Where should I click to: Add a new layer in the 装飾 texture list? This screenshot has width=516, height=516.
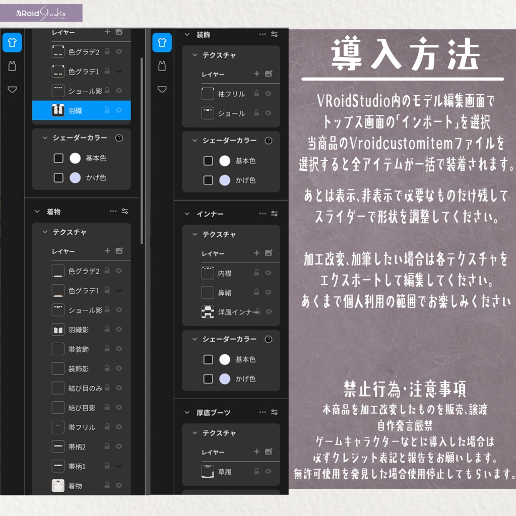click(x=256, y=74)
